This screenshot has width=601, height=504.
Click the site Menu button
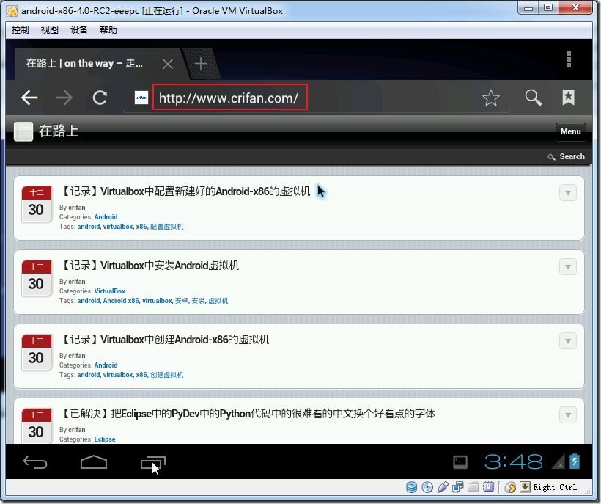click(x=571, y=131)
